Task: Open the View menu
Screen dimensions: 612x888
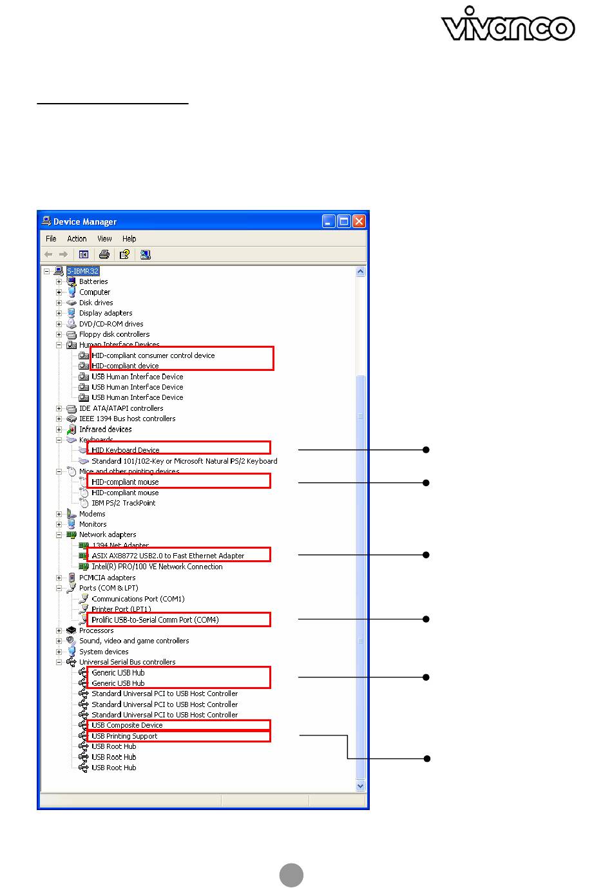Action: pyautogui.click(x=104, y=238)
